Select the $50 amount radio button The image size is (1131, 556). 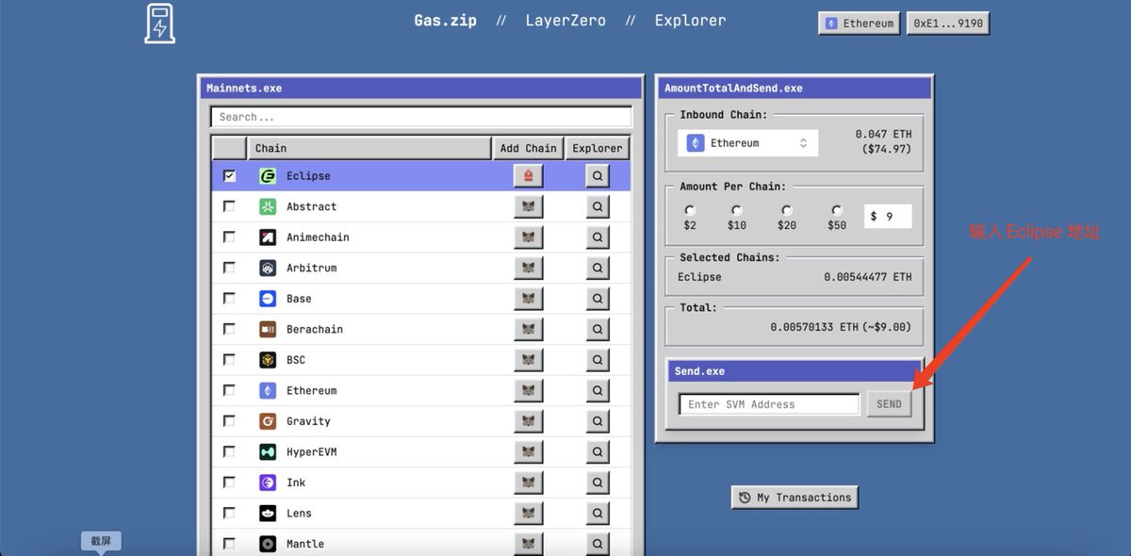[837, 210]
